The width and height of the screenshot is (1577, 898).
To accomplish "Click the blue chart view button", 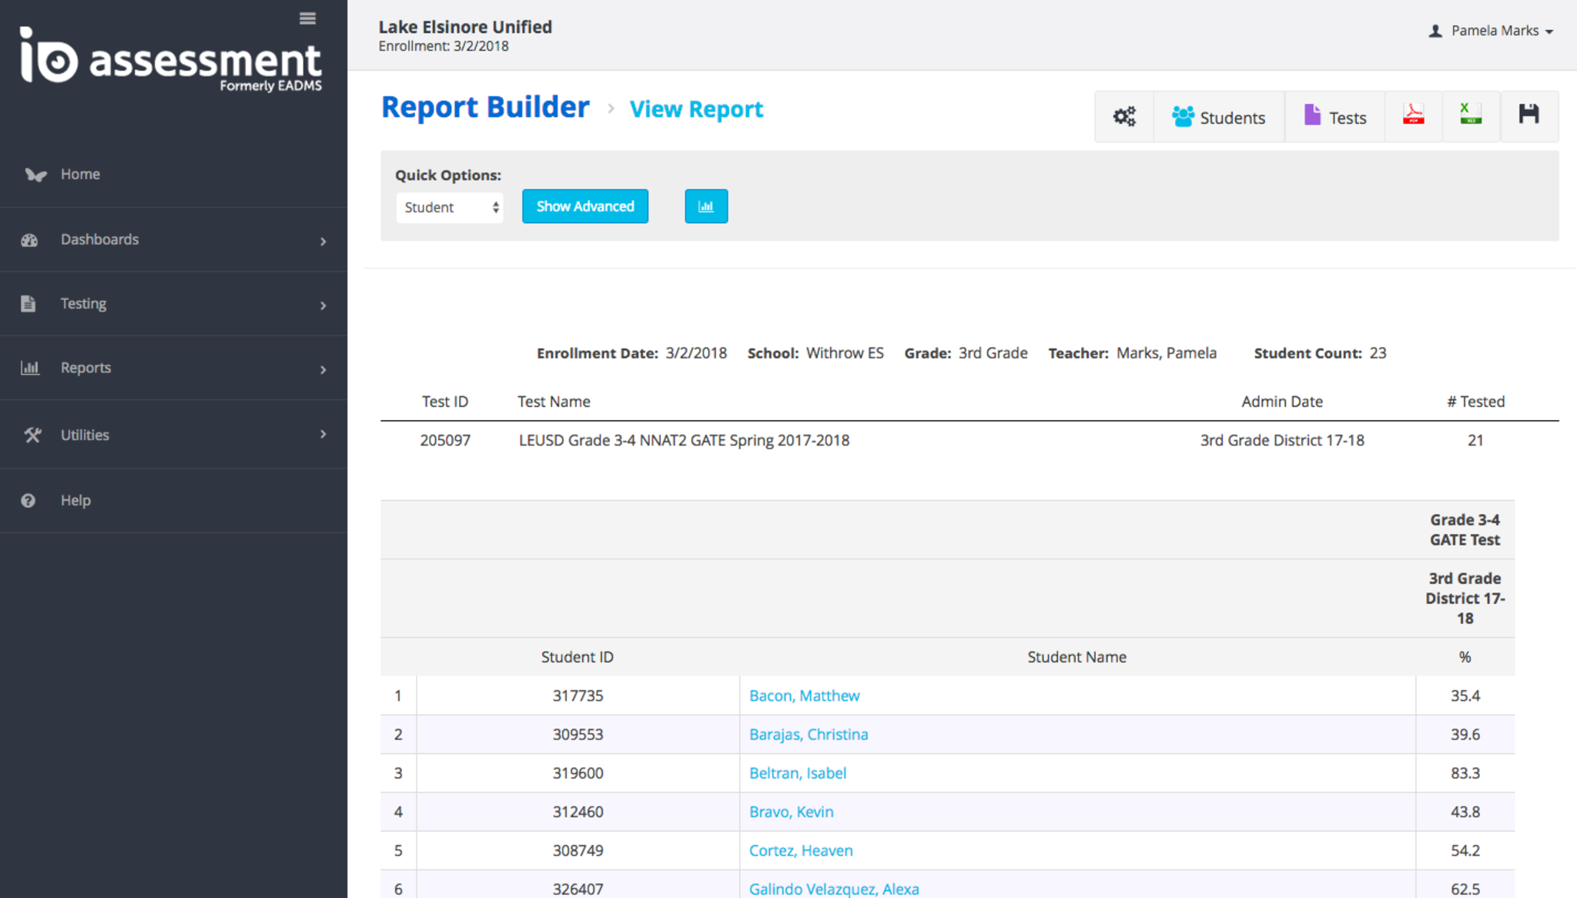I will 705,206.
